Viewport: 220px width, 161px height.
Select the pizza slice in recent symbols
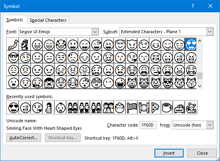(155, 108)
